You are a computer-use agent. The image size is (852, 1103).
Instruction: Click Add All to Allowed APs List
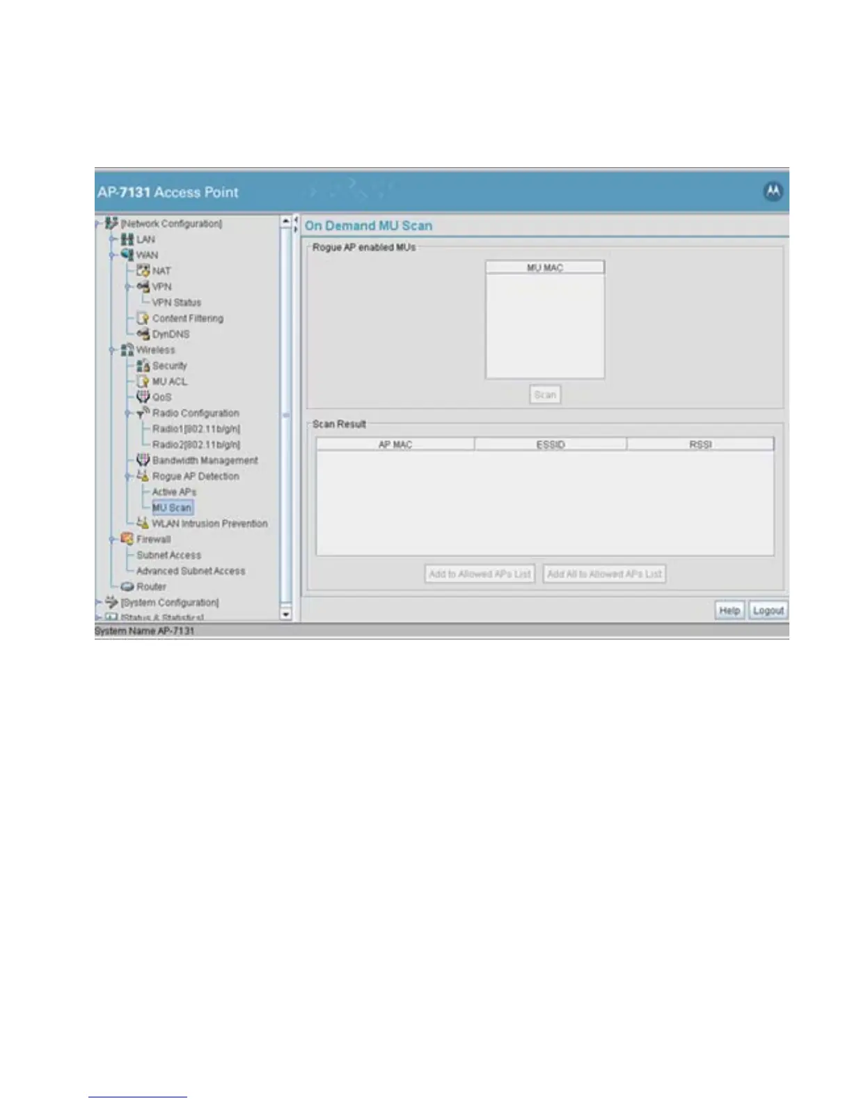pos(604,574)
